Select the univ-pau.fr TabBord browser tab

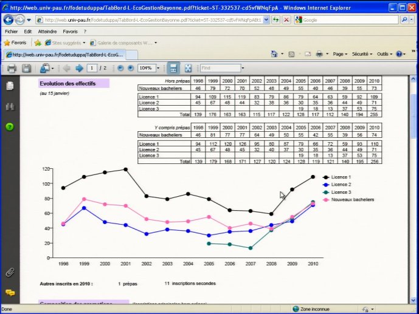65,55
